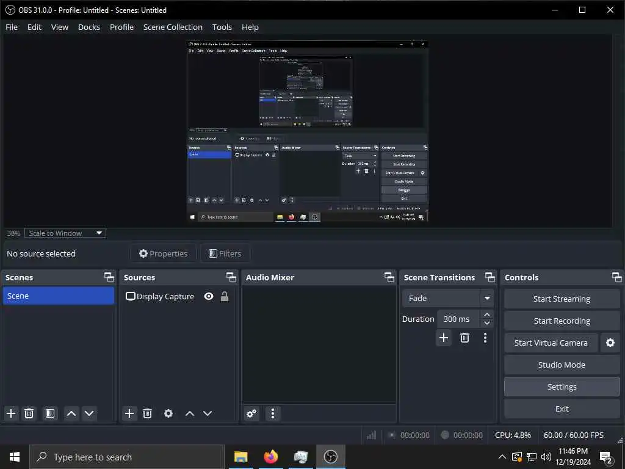625x469 pixels.
Task: Open volume control in system tray
Action: (546, 457)
